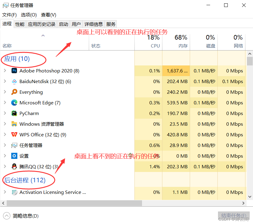Sort by the 名称 column header
The width and height of the screenshot is (253, 224).
pyautogui.click(x=44, y=42)
